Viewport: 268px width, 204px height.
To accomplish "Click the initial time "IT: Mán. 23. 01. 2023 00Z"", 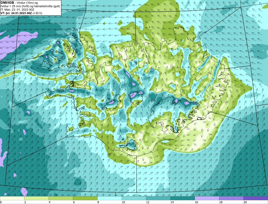I will click(x=17, y=10).
